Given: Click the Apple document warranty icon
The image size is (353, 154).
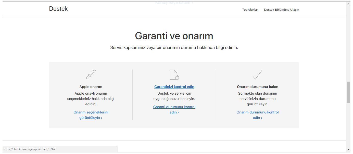Looking at the screenshot, I should (x=174, y=74).
